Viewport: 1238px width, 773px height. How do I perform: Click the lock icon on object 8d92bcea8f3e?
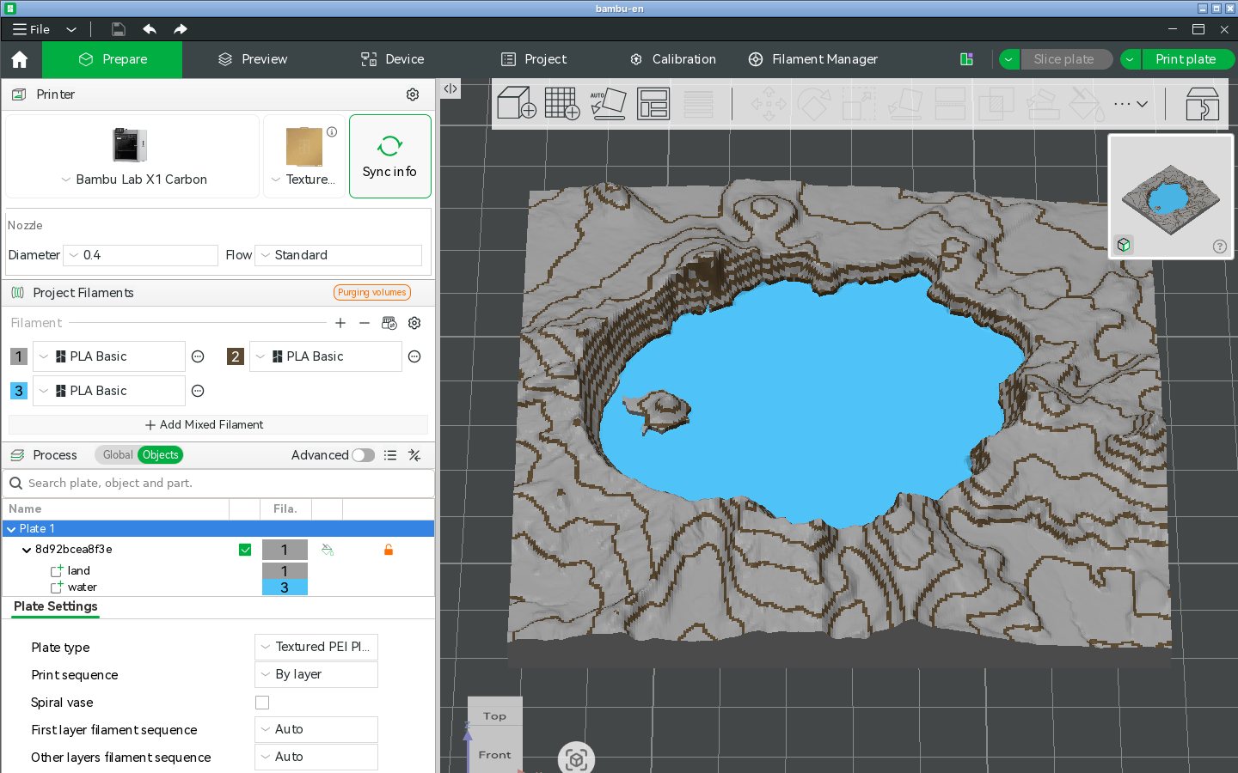(x=389, y=550)
